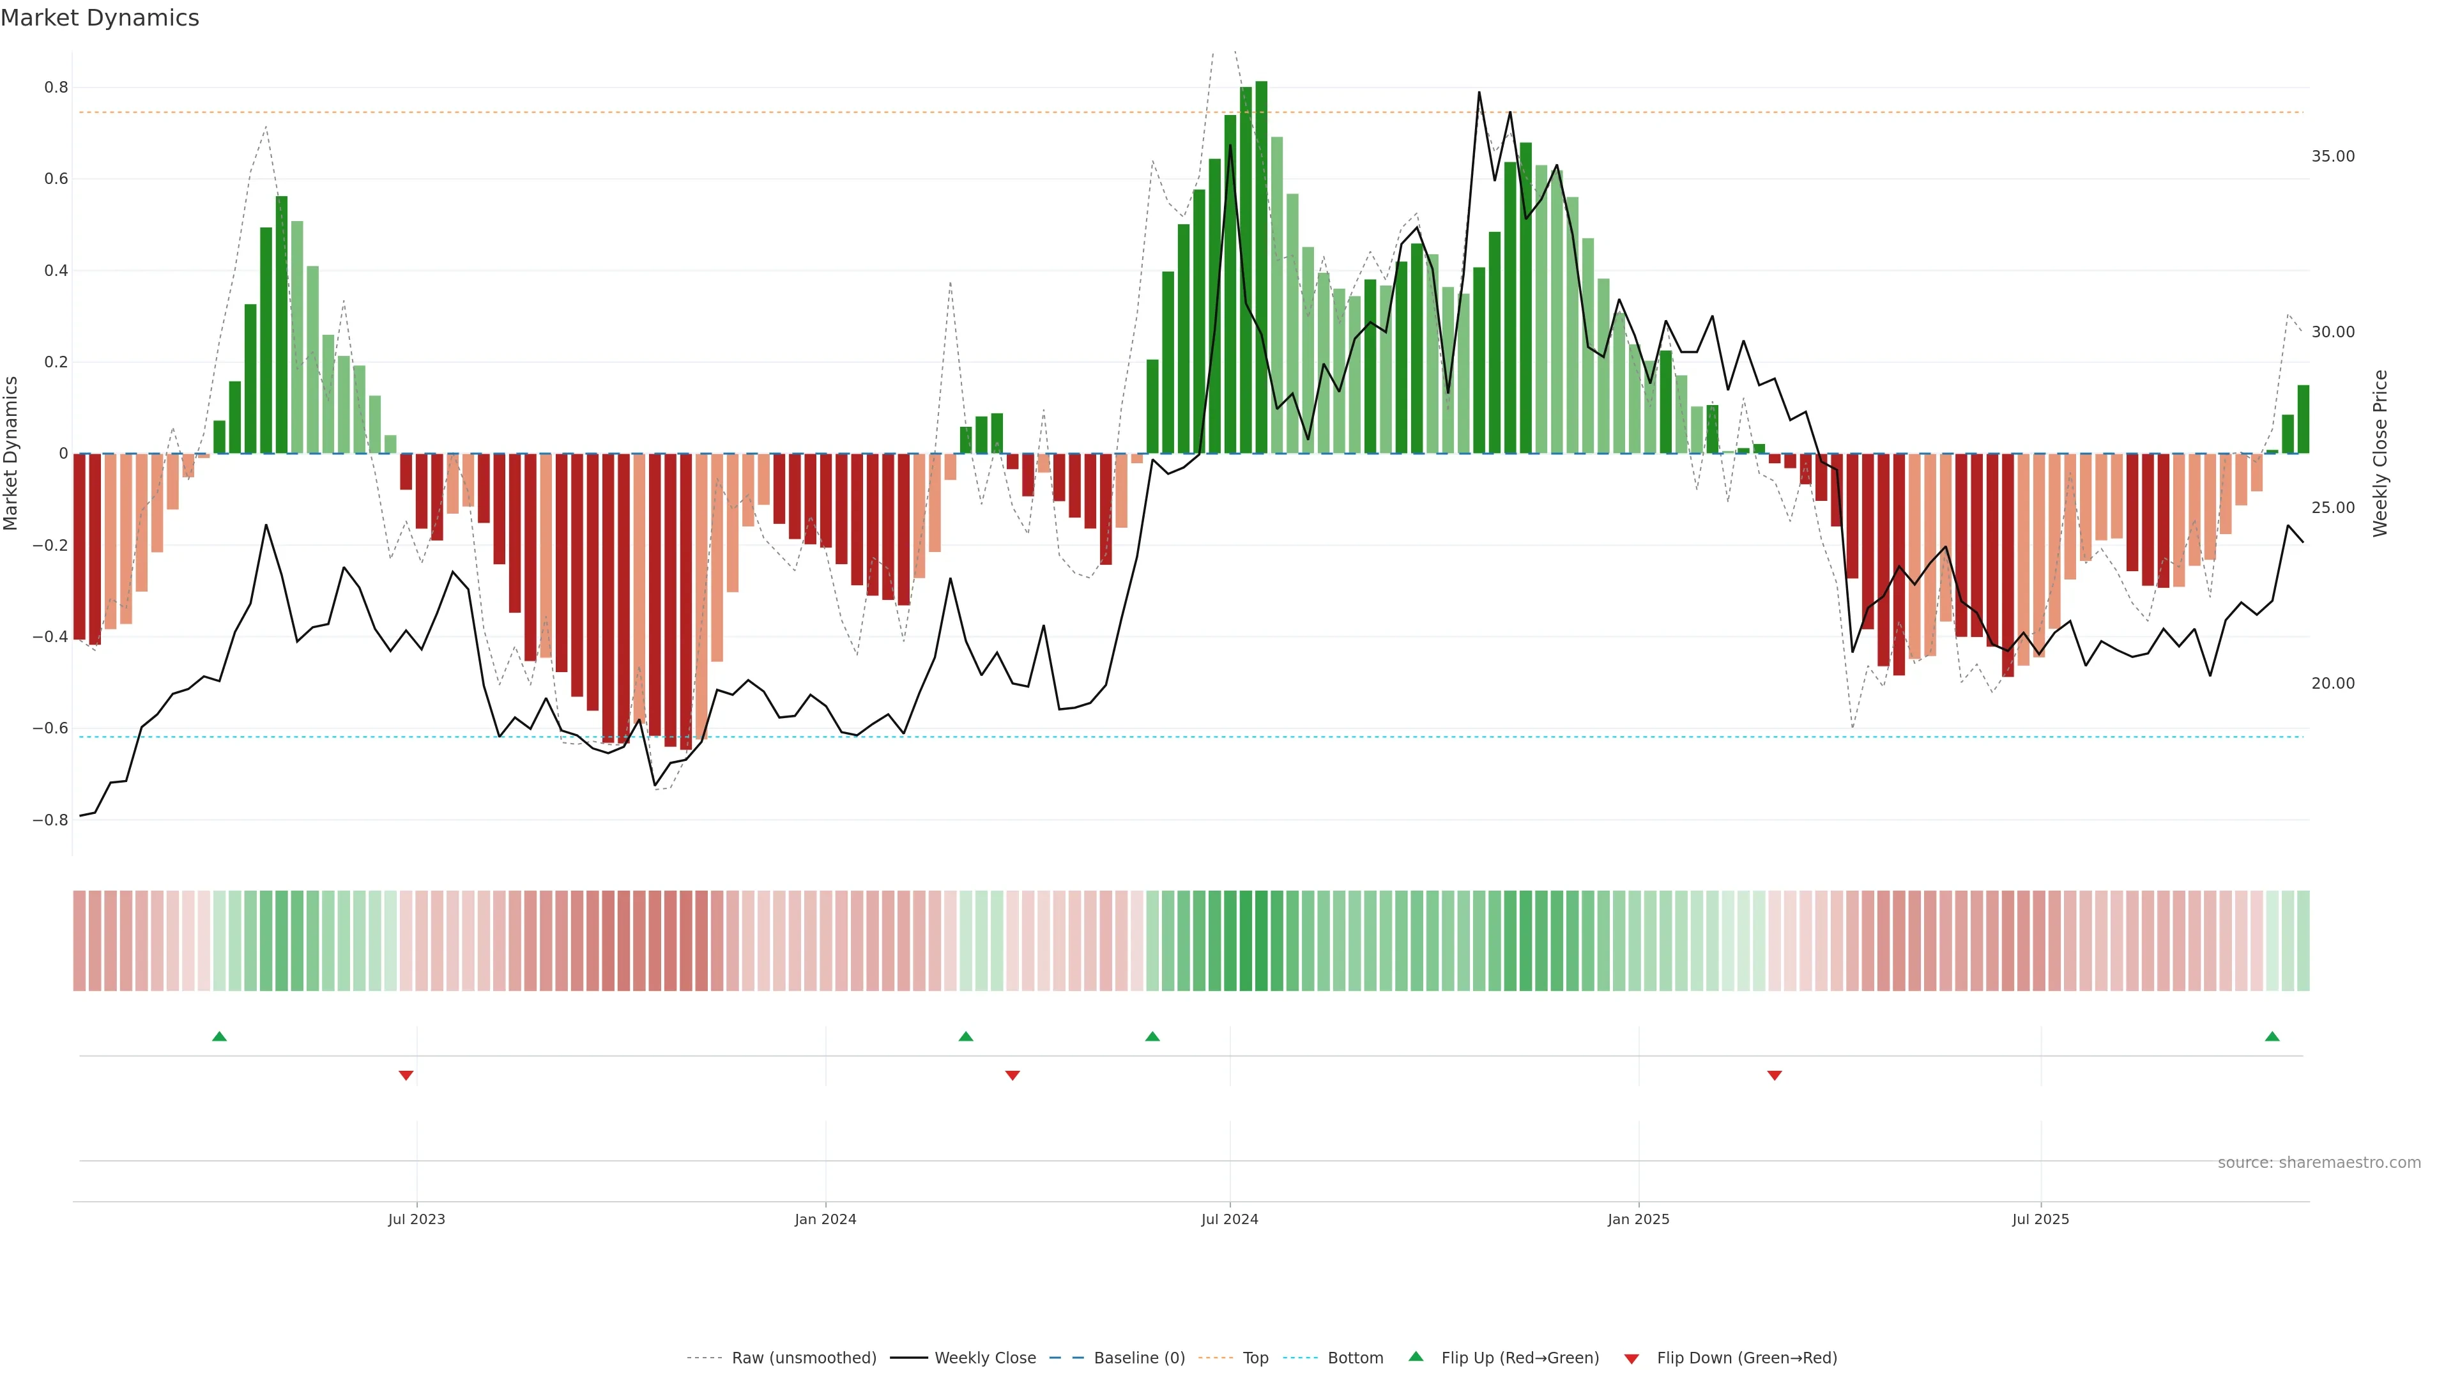This screenshot has width=2453, height=1380.
Task: Click the flip-up marker before Jul 2024
Action: (x=1152, y=1036)
